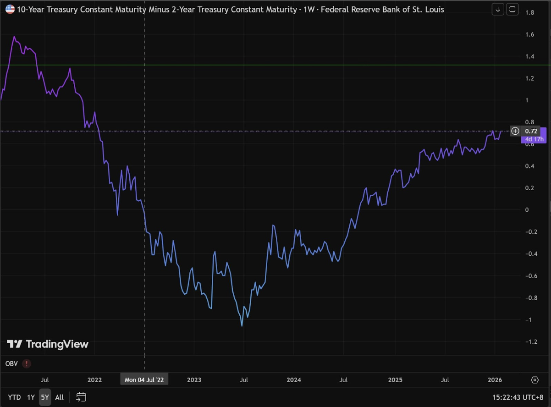This screenshot has height=407, width=551.
Task: Switch to the 1Y time range
Action: [x=31, y=397]
